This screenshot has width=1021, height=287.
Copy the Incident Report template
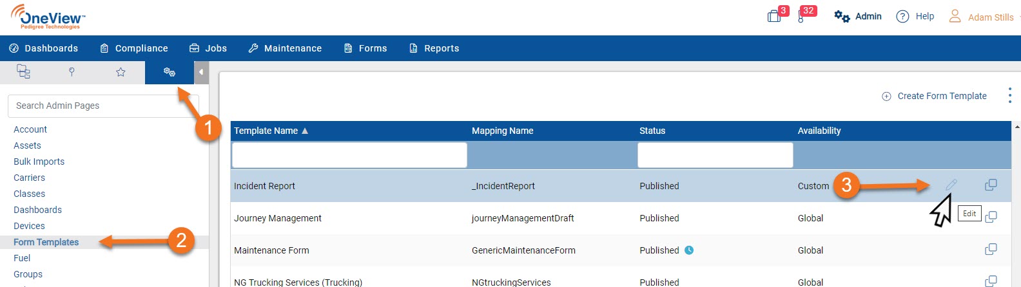991,185
